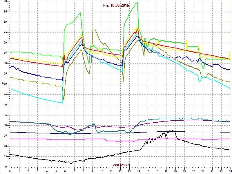Click hour 0 on the time axis
232x174 pixels.
pos(10,171)
